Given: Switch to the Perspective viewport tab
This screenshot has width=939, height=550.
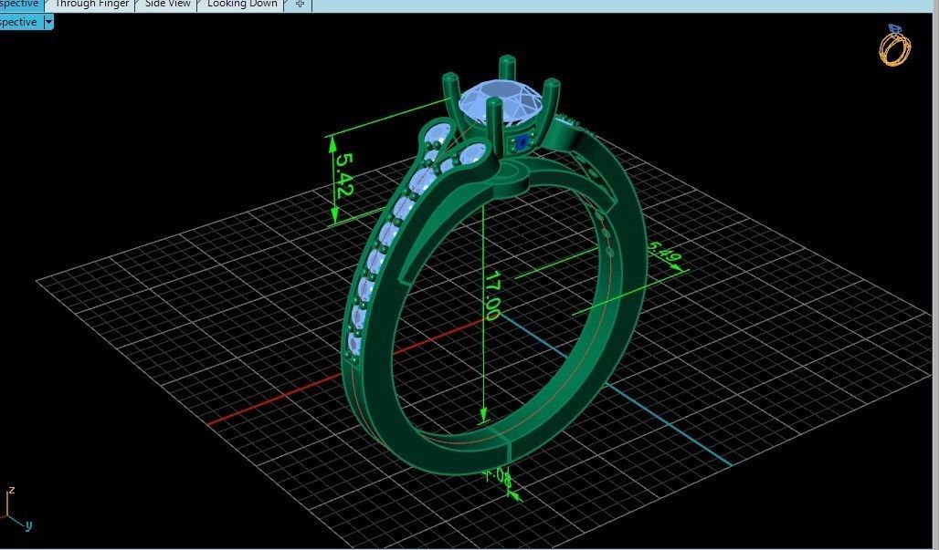Looking at the screenshot, I should [x=21, y=5].
